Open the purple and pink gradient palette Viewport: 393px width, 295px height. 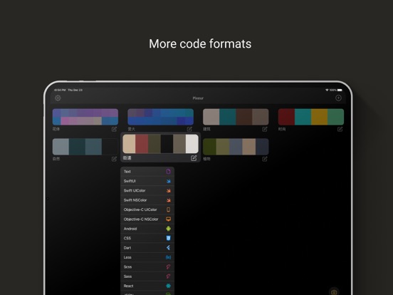click(x=85, y=117)
